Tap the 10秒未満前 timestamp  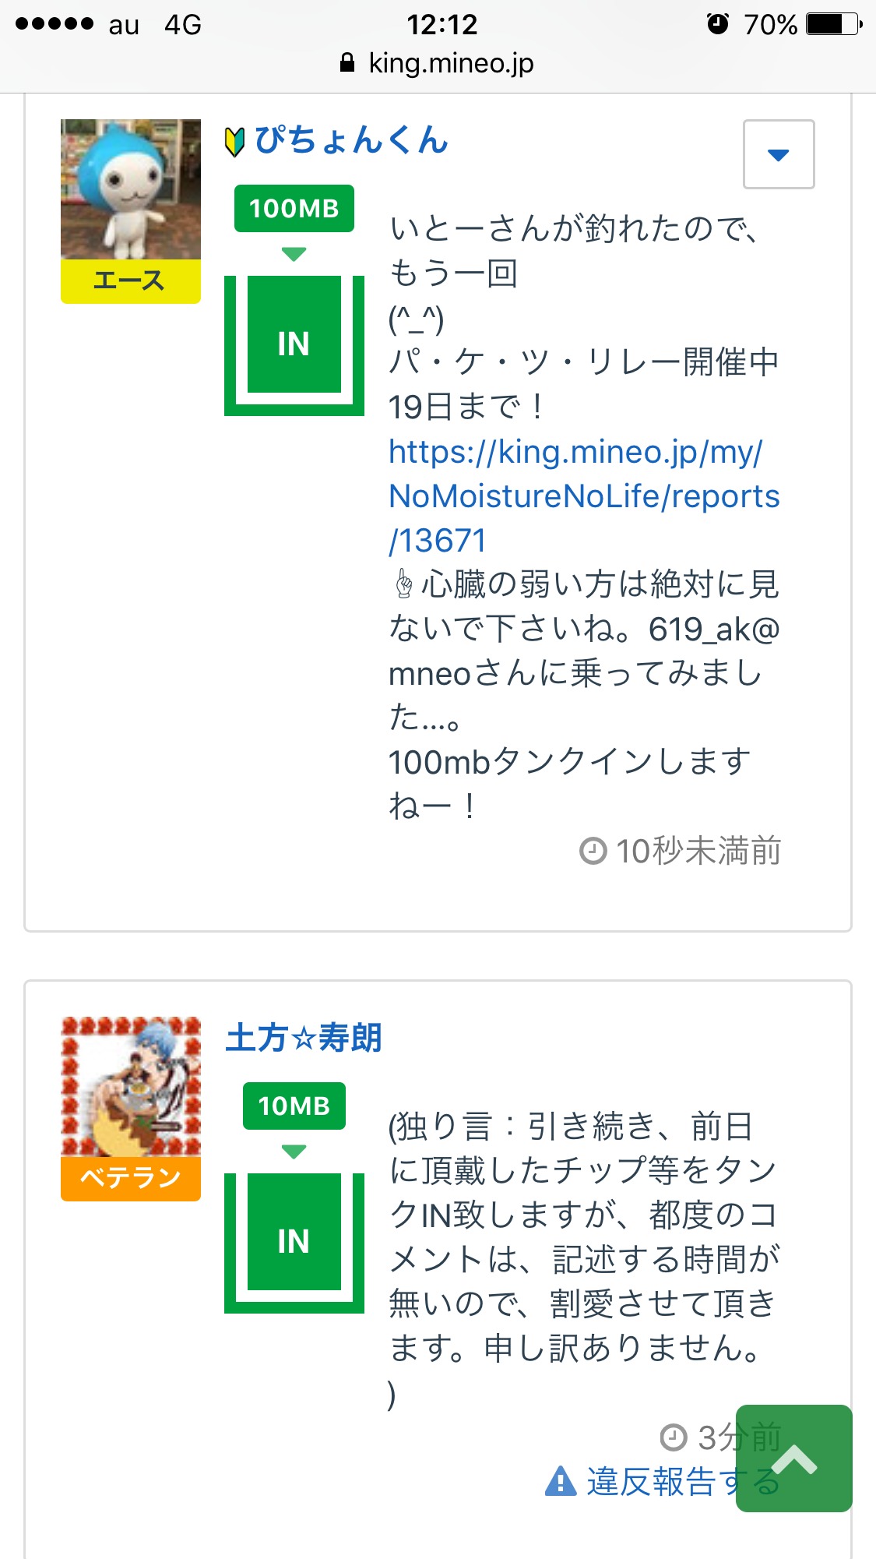click(698, 851)
